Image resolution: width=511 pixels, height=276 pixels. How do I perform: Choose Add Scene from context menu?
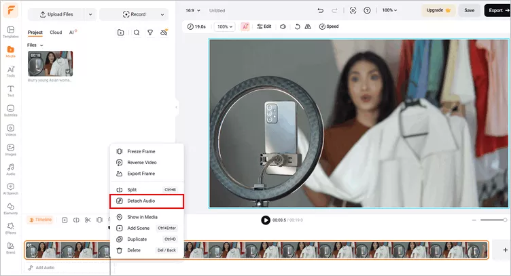point(147,229)
